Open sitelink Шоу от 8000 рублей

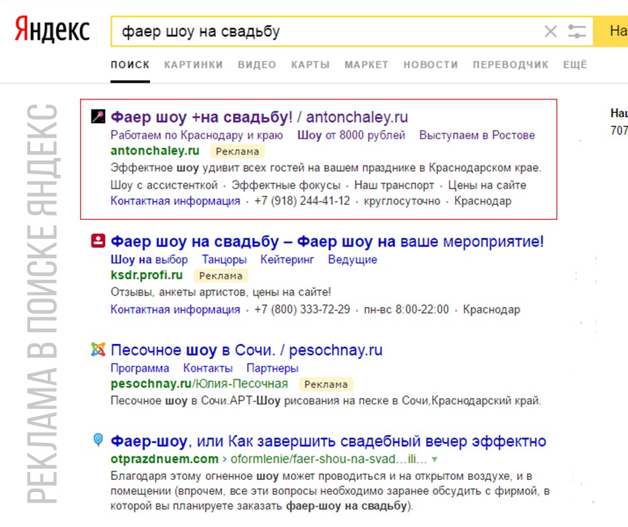pyautogui.click(x=351, y=135)
